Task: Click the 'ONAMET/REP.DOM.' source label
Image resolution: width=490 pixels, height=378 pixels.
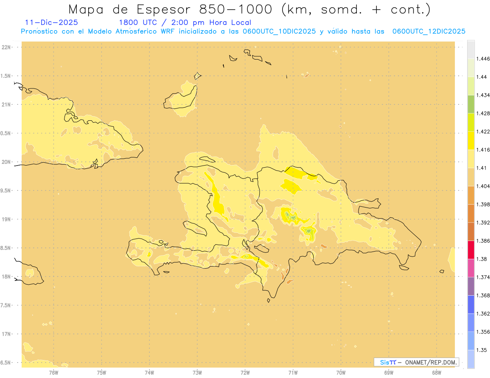Action: point(431,362)
